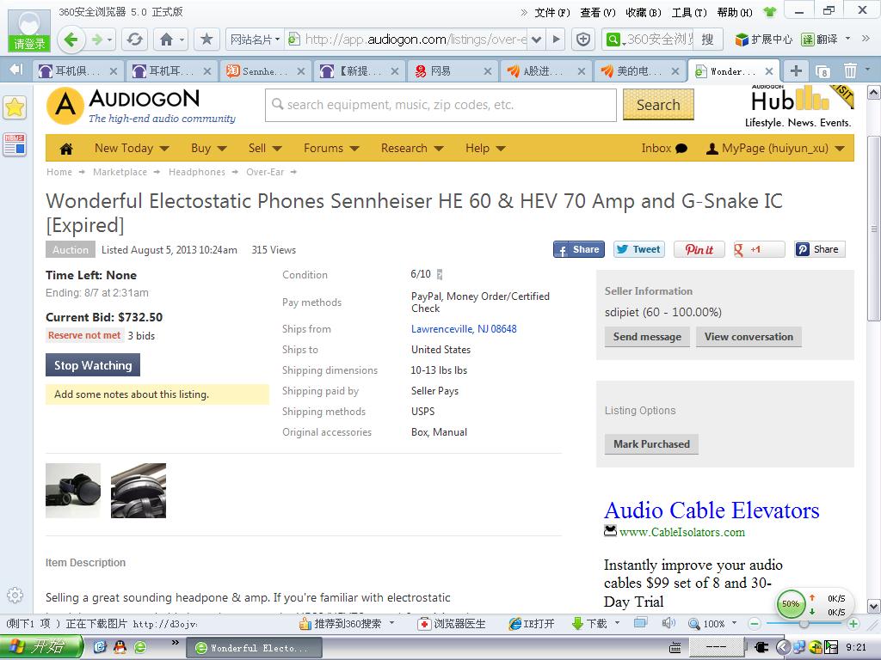The width and height of the screenshot is (881, 660).
Task: Collapse the sidebar with the arrow icon
Action: click(16, 70)
